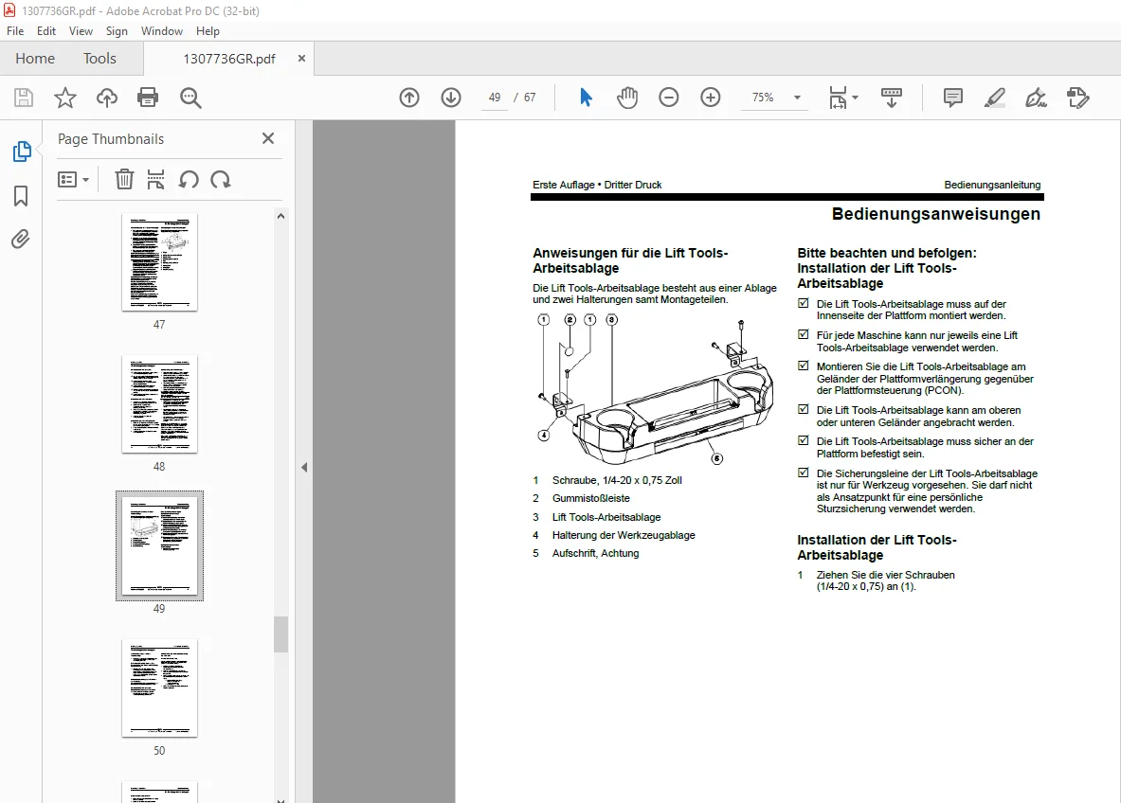Switch to the Tools tab
The height and width of the screenshot is (803, 1121).
coord(99,59)
